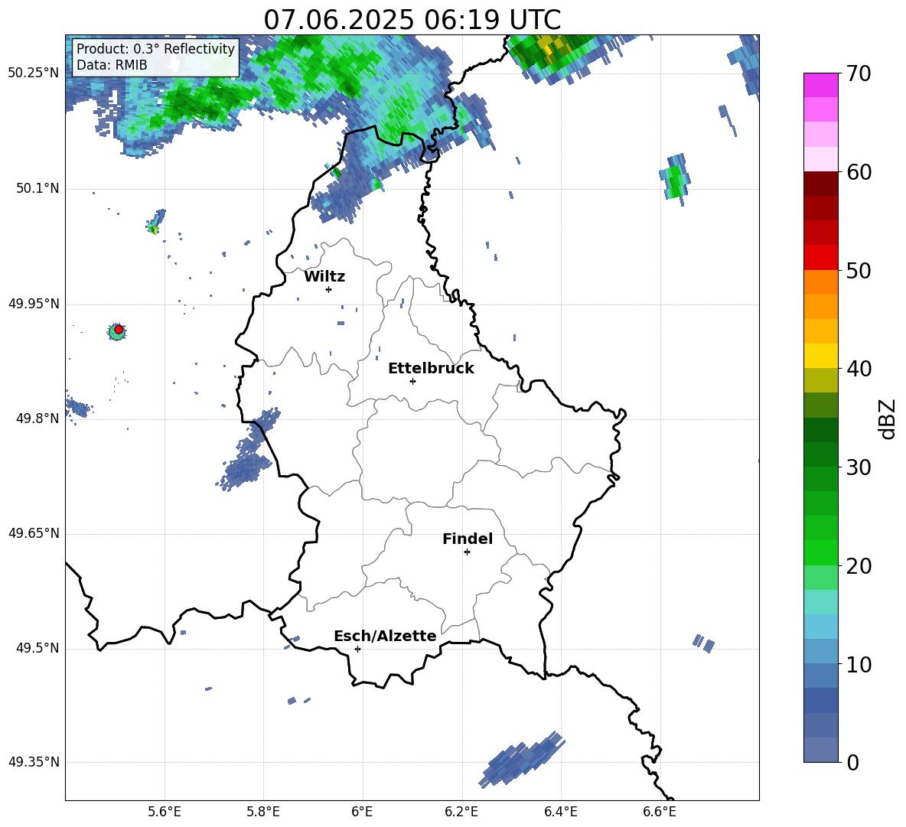Screen dimensions: 906x827
Task: Click the 10 colorbar tick label
Action: pyautogui.click(x=859, y=665)
